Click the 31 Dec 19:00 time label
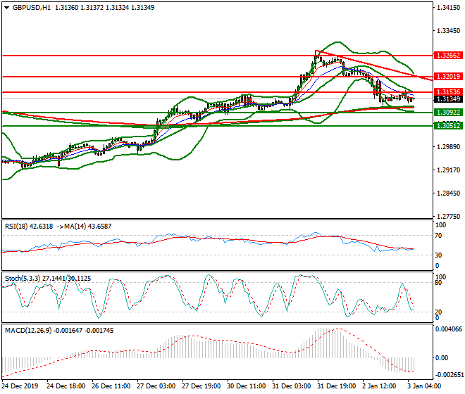This screenshot has height=394, width=465. click(x=336, y=386)
